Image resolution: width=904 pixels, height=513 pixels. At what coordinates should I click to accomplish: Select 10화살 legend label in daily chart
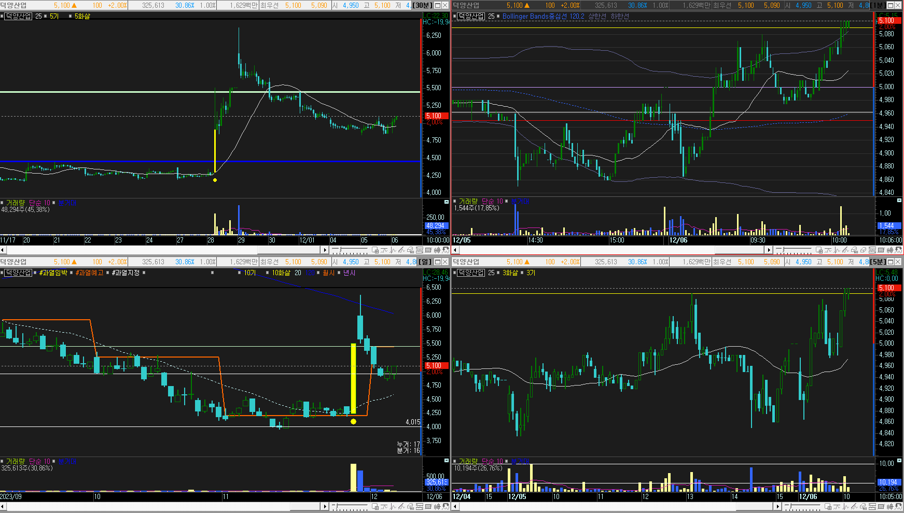pos(281,273)
